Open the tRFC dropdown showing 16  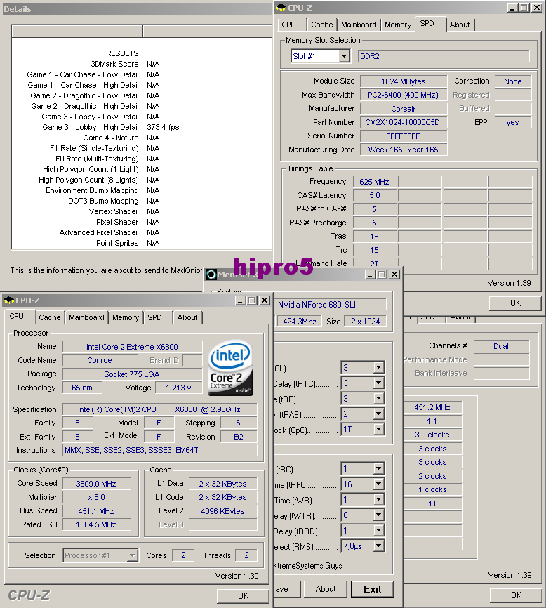(x=378, y=484)
